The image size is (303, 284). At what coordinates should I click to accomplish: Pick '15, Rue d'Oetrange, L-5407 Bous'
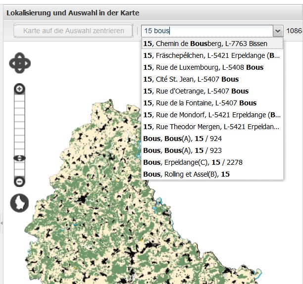pyautogui.click(x=196, y=91)
